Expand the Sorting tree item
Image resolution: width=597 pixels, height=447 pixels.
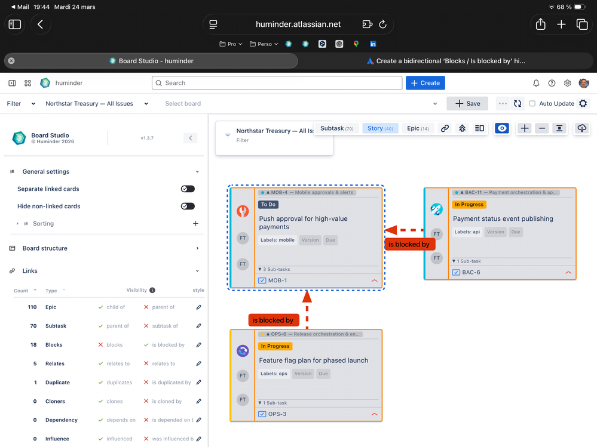tap(17, 223)
